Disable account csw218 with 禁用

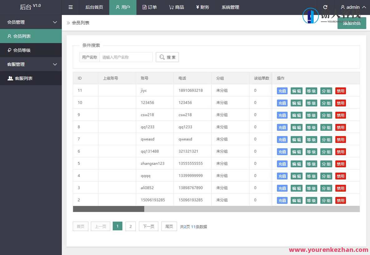340,115
